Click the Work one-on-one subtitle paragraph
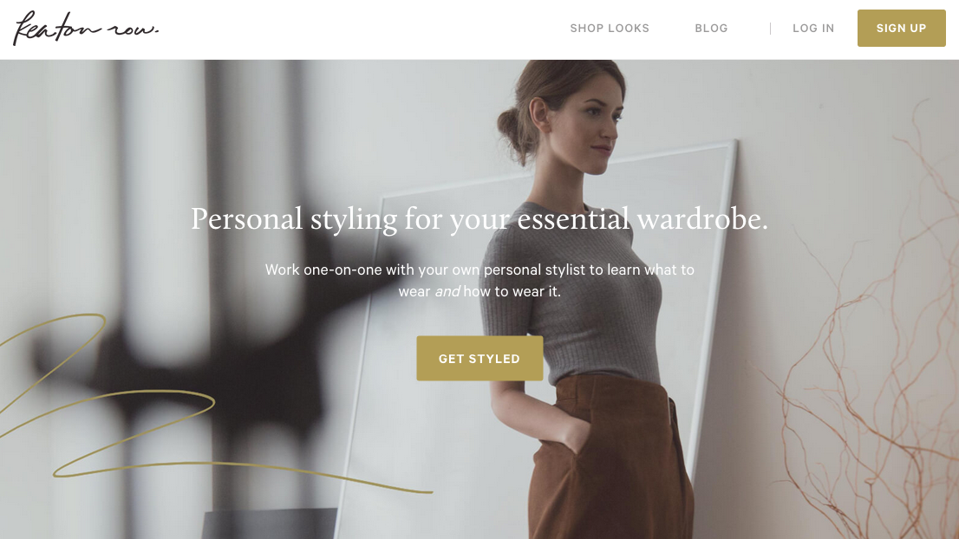 click(x=479, y=281)
